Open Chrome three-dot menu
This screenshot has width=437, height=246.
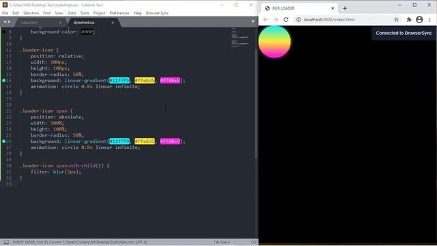pos(429,20)
